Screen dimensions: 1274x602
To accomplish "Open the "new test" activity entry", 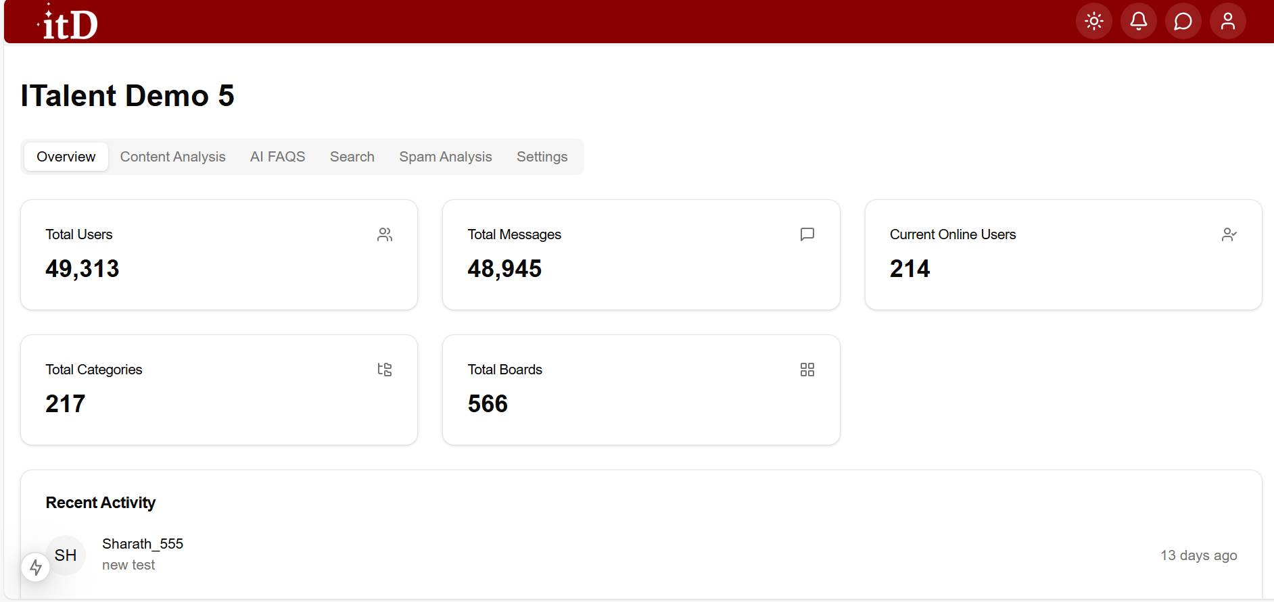I will click(x=128, y=565).
